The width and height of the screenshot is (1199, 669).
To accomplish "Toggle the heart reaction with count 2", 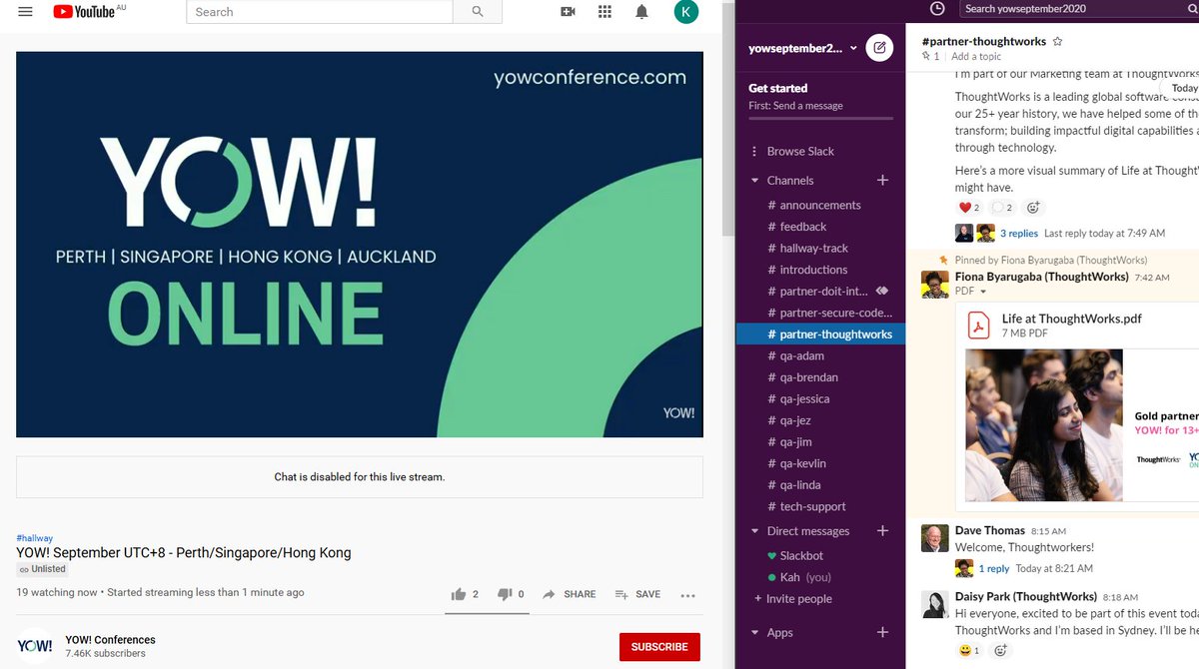I will pyautogui.click(x=969, y=208).
